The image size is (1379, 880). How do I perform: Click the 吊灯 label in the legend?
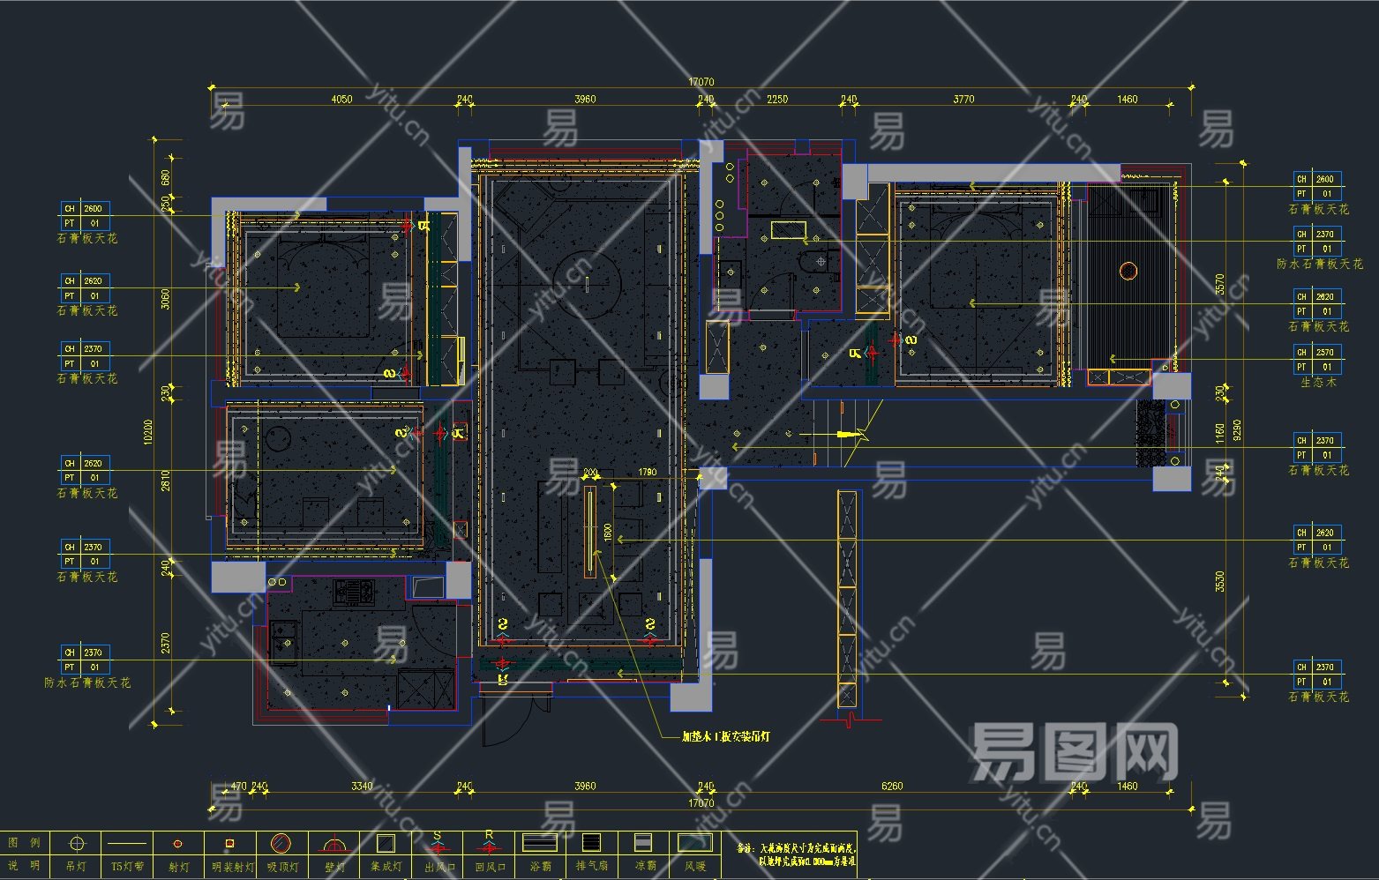[76, 867]
